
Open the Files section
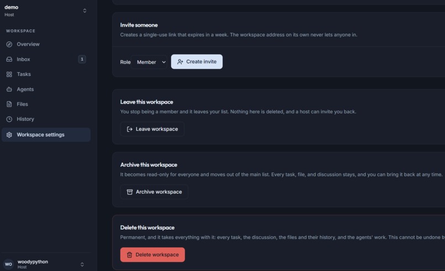pyautogui.click(x=46, y=104)
